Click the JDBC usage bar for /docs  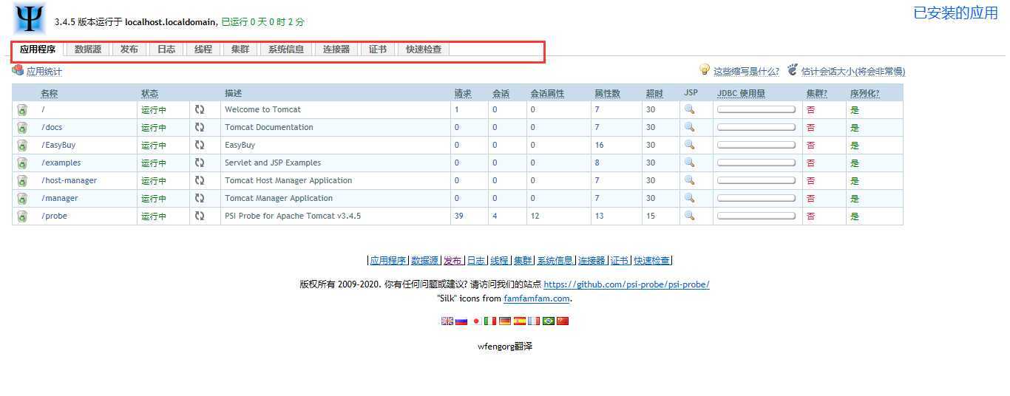click(756, 127)
